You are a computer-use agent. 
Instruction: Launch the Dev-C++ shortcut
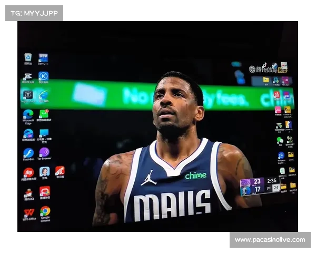pyautogui.click(x=43, y=59)
